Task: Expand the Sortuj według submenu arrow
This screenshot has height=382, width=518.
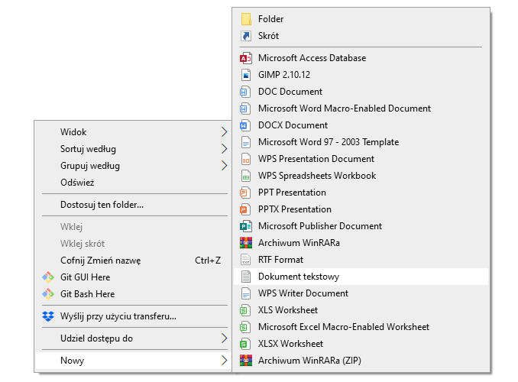Action: point(224,149)
